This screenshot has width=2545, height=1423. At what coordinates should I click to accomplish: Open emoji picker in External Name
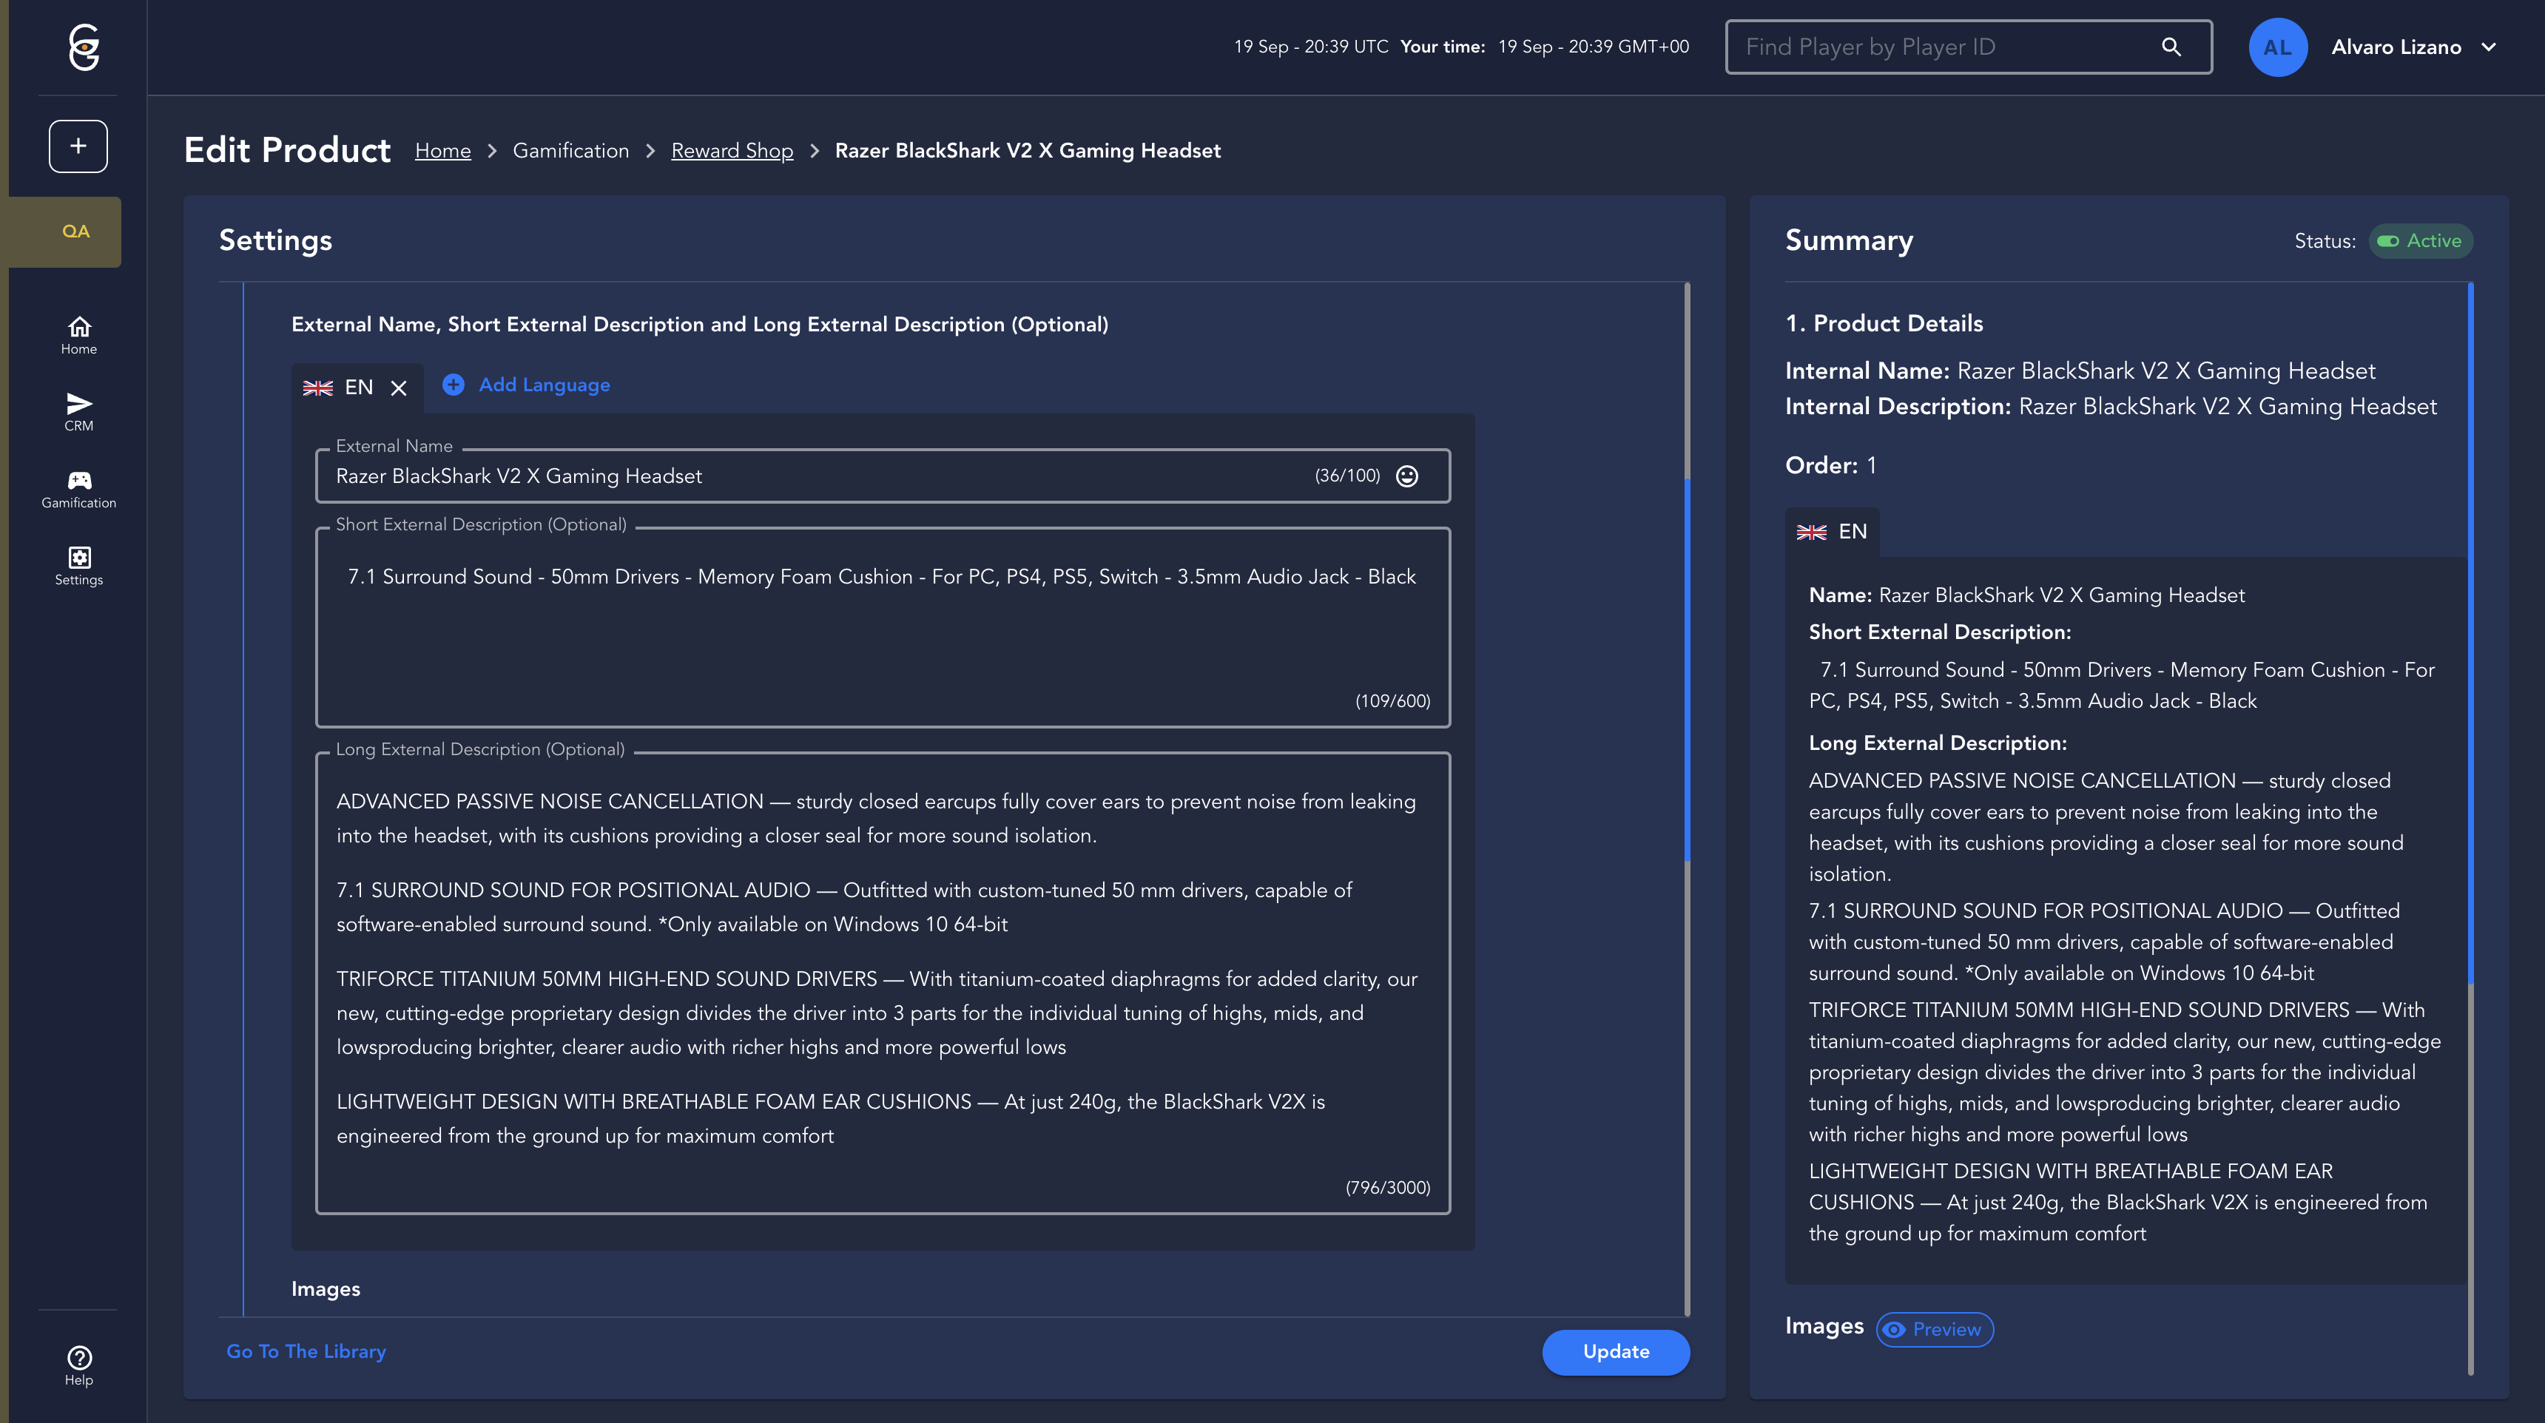(1407, 476)
